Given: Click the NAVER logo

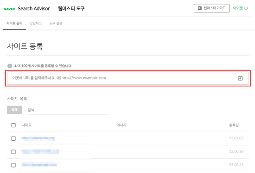Looking at the screenshot, I should [x=9, y=9].
